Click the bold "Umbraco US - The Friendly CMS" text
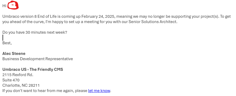Screen dimensions: 236x96 (33, 69)
